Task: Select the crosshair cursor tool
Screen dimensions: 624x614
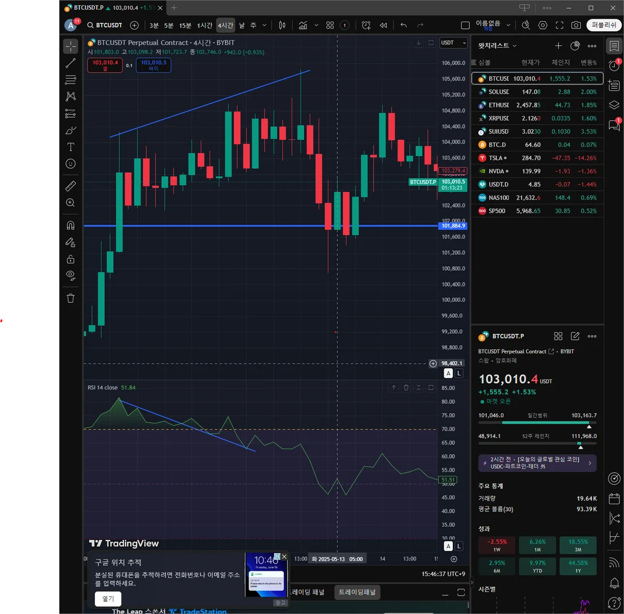Action: 71,47
